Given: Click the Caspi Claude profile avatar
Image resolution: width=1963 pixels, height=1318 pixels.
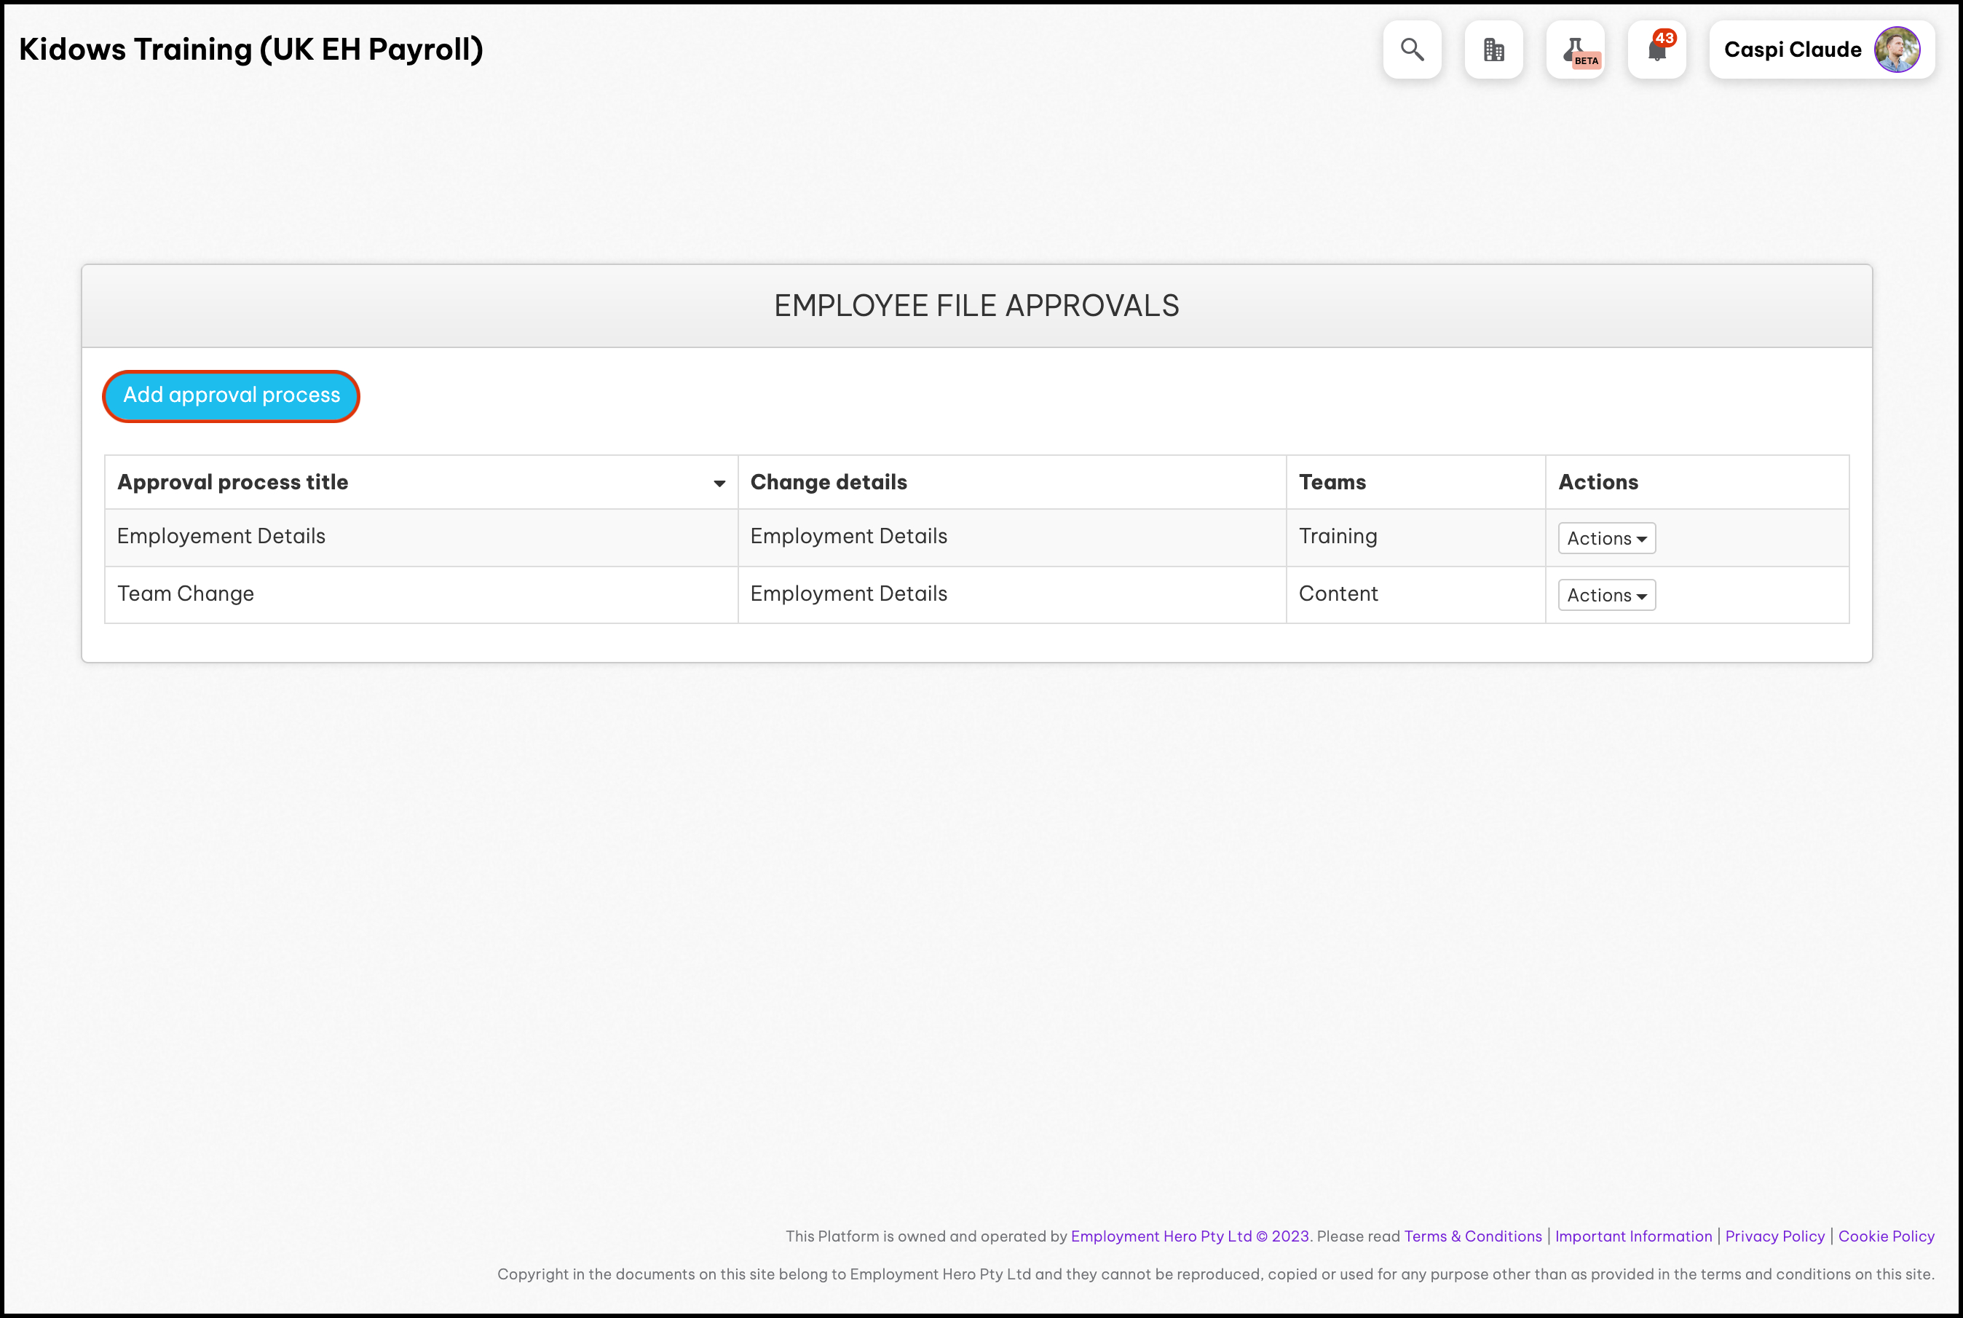Looking at the screenshot, I should click(x=1897, y=50).
